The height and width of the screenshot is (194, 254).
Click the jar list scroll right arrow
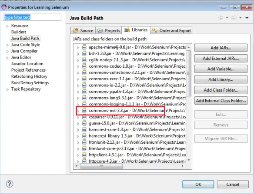tap(183, 166)
